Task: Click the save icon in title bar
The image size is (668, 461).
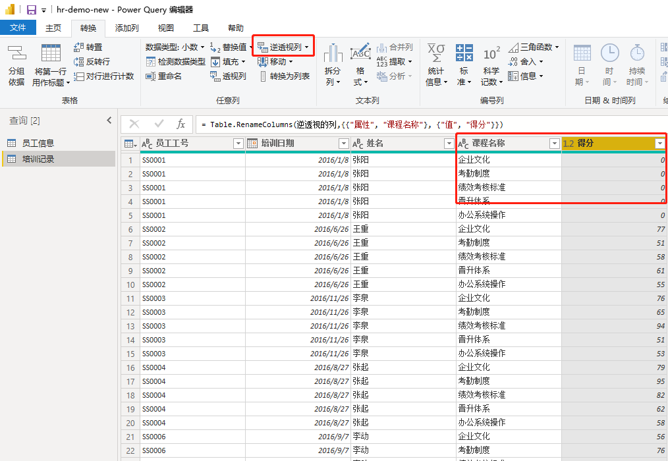Action: (31, 10)
